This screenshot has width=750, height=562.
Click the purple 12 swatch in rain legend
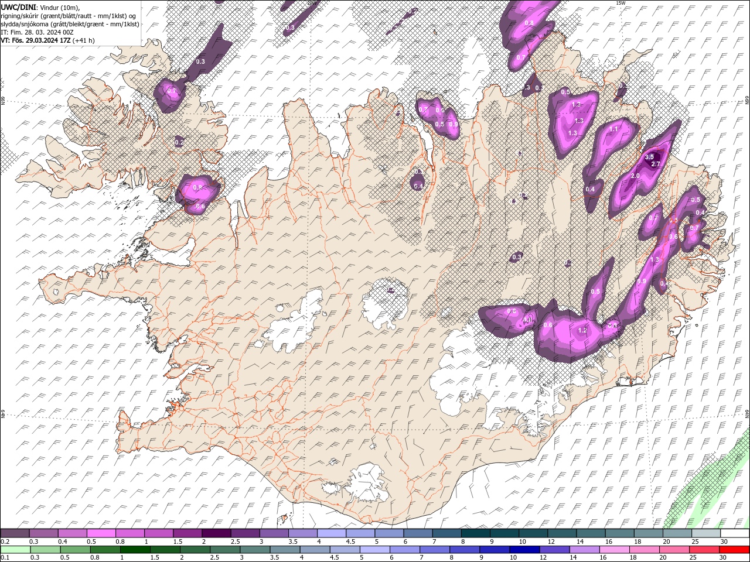pos(554,550)
